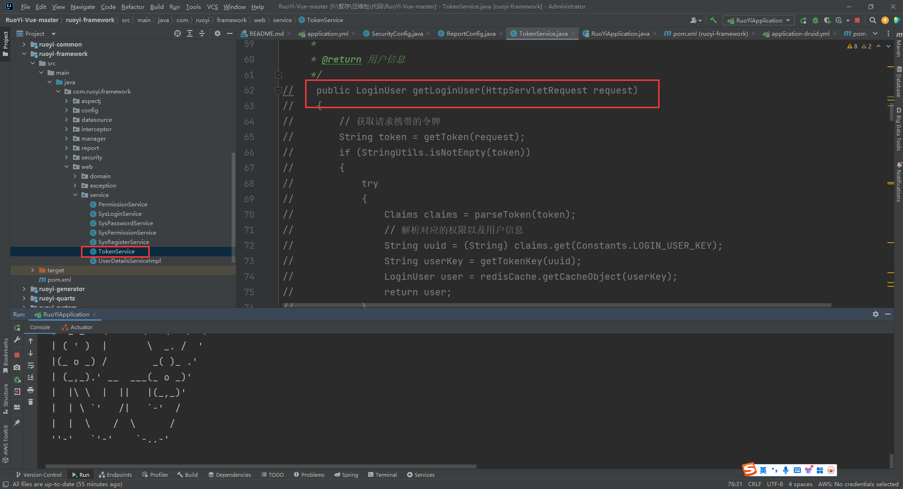Expand the ruoyi-common module

(x=24, y=44)
